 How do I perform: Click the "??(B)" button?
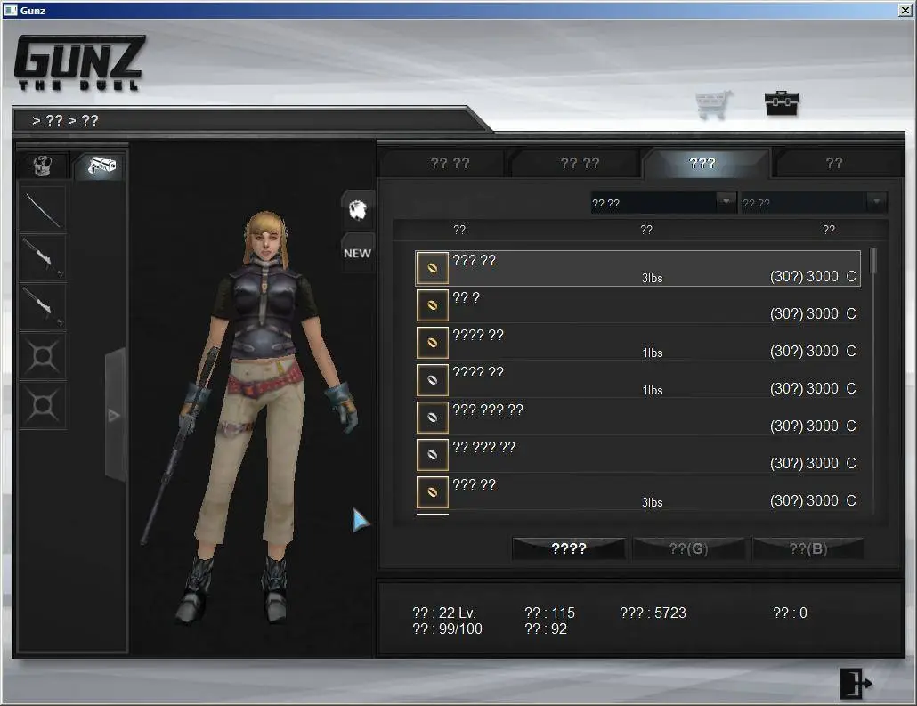point(808,548)
